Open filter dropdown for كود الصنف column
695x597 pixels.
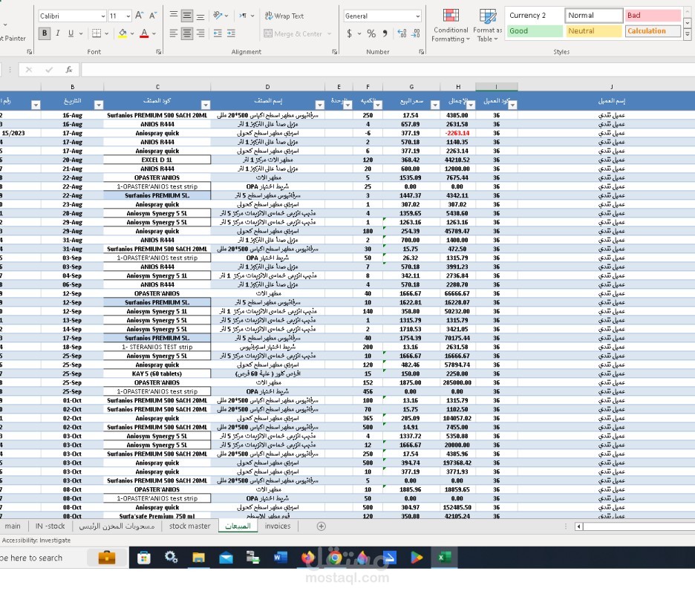point(206,105)
